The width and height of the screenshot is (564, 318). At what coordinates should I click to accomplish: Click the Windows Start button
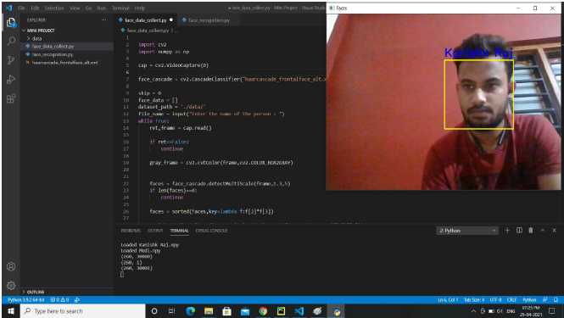click(11, 311)
